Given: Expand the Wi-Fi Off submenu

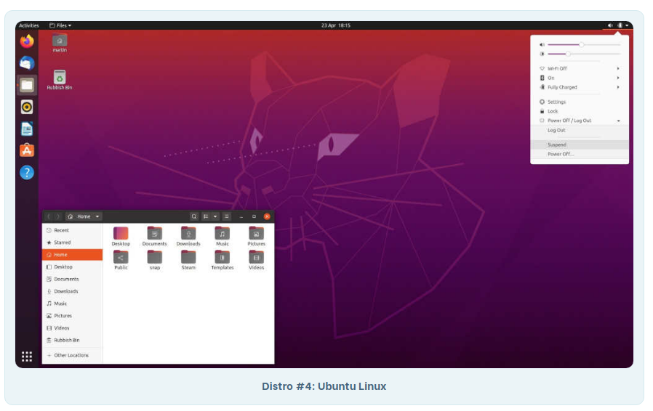Looking at the screenshot, I should click(580, 69).
